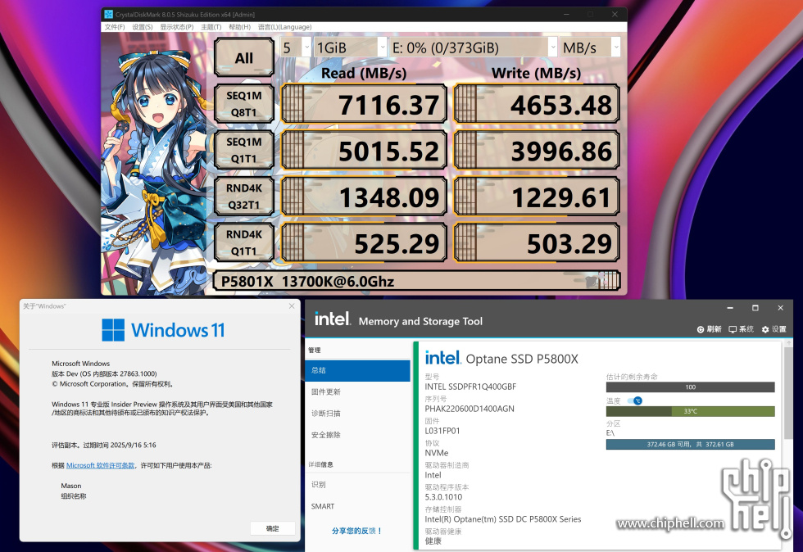Maximize the Intel Memory and Storage Tool window
The width and height of the screenshot is (803, 552).
(x=755, y=308)
